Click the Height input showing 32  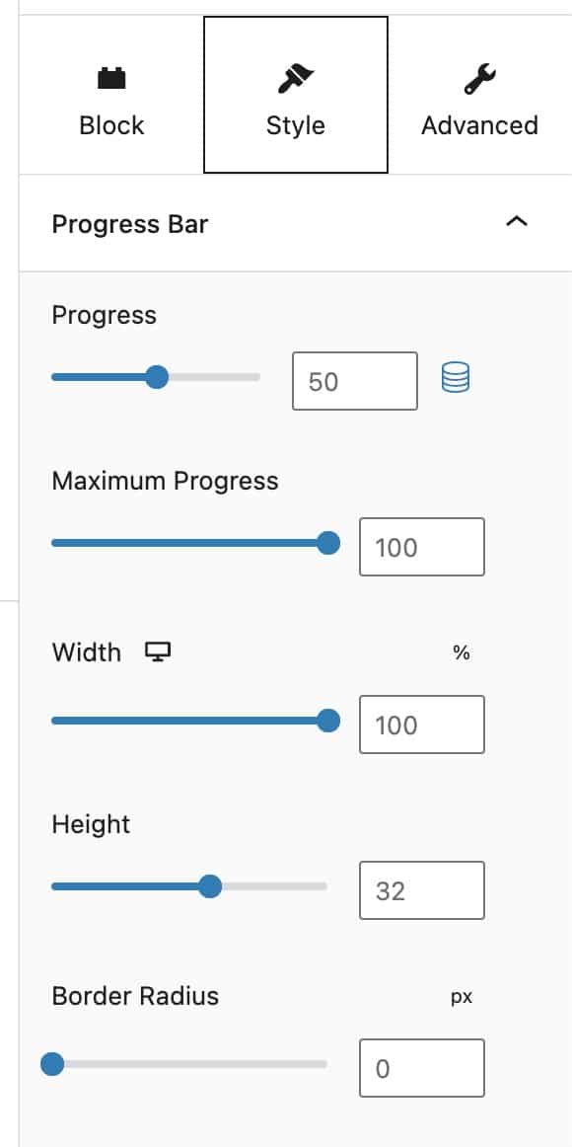pos(421,890)
